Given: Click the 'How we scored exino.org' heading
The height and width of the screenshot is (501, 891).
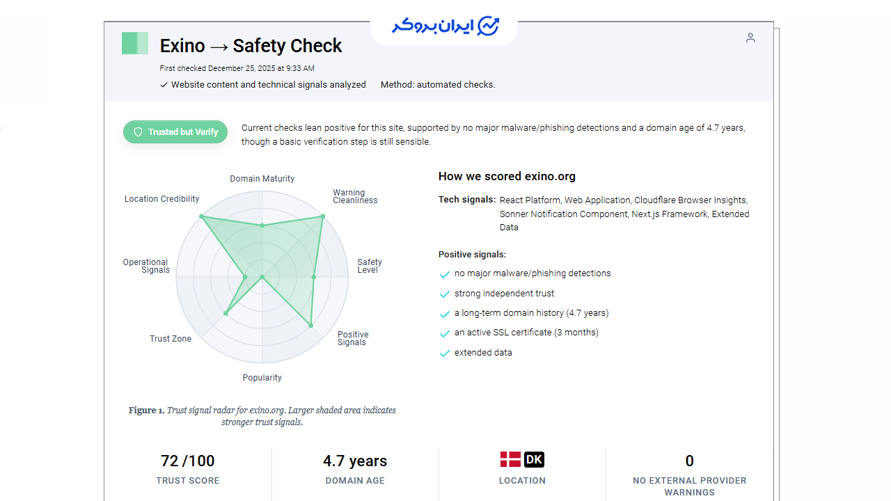Looking at the screenshot, I should pyautogui.click(x=507, y=176).
